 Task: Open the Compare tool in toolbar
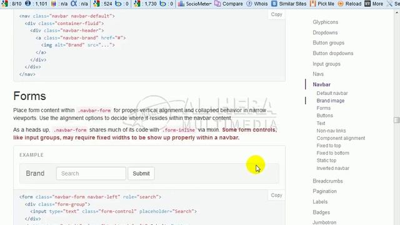229,4
